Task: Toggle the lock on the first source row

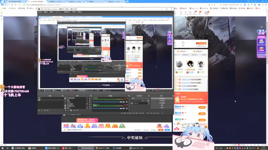Action: point(90,98)
